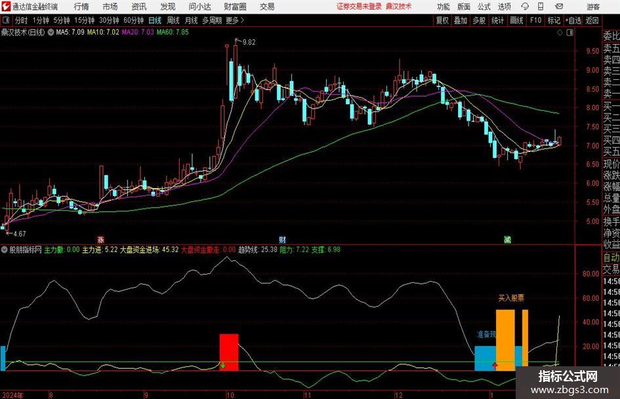
Task: Click the MA60: 7.85 indicator label
Action: pos(173,32)
